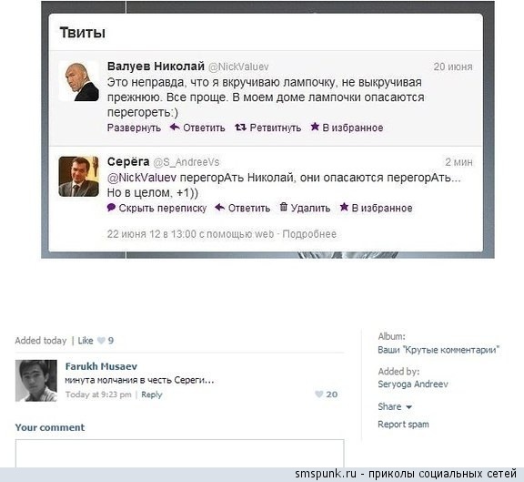
Task: Click the star favorite icon on Valuev's tweet
Action: pyautogui.click(x=315, y=127)
